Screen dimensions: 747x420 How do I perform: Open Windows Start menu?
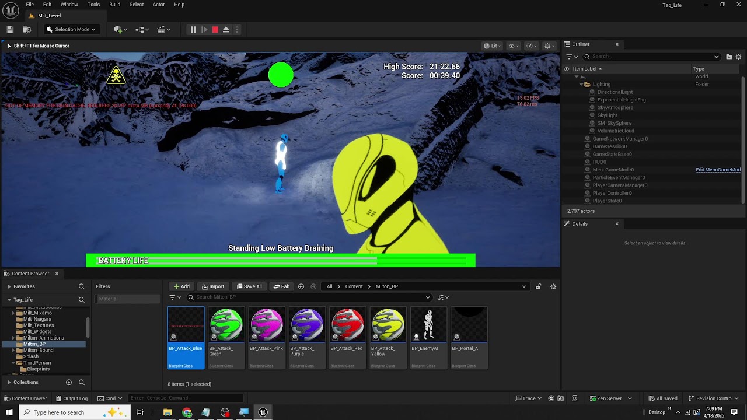click(x=9, y=412)
